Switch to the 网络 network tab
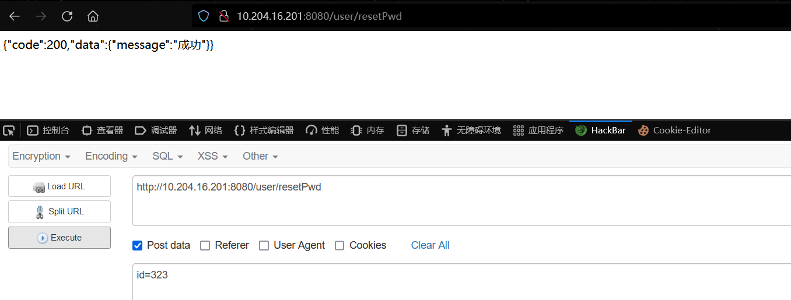This screenshot has width=791, height=300. pyautogui.click(x=206, y=130)
